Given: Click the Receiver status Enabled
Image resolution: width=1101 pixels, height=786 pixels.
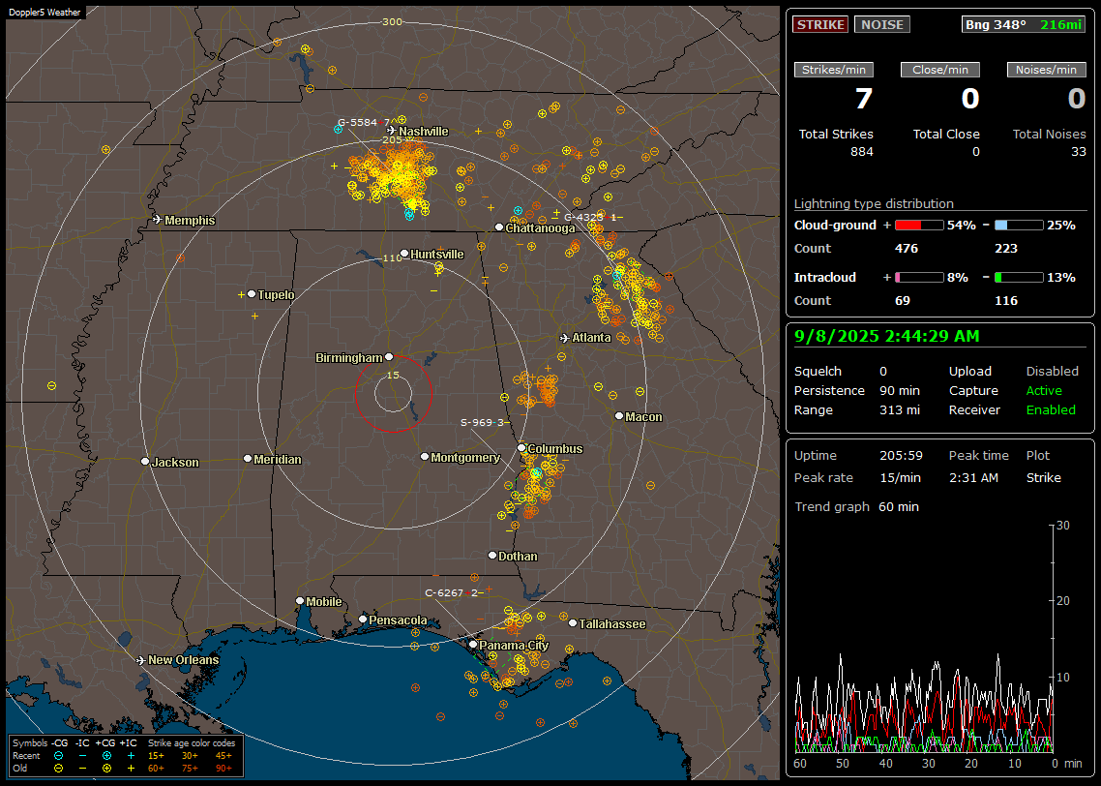Looking at the screenshot, I should tap(1051, 410).
